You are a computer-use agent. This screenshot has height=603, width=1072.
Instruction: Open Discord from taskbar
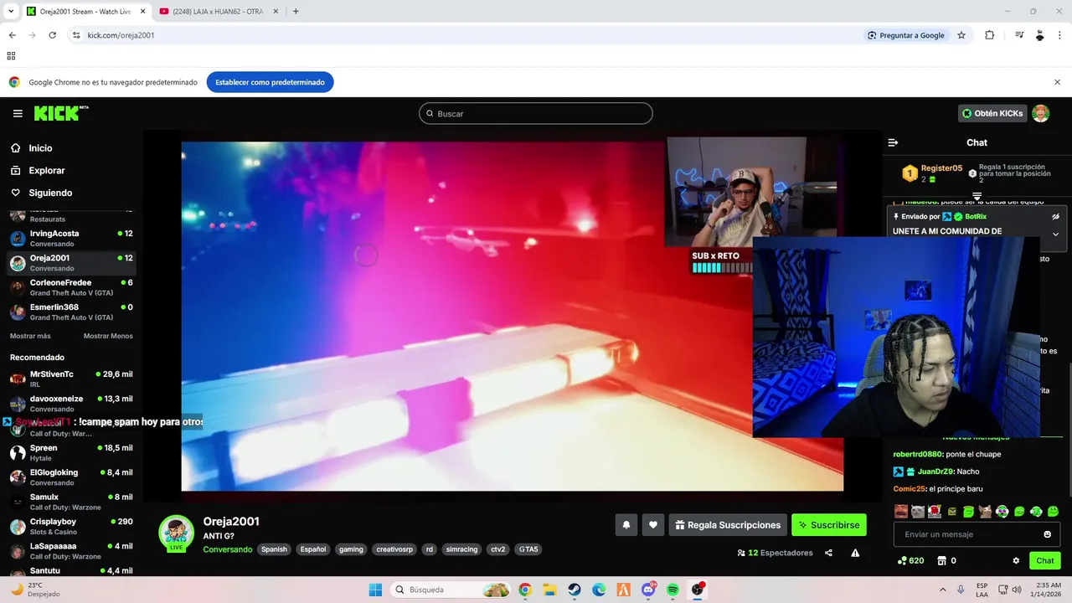pos(648,590)
